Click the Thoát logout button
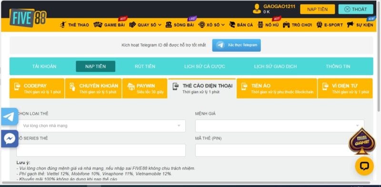This screenshot has width=381, height=187. (356, 9)
